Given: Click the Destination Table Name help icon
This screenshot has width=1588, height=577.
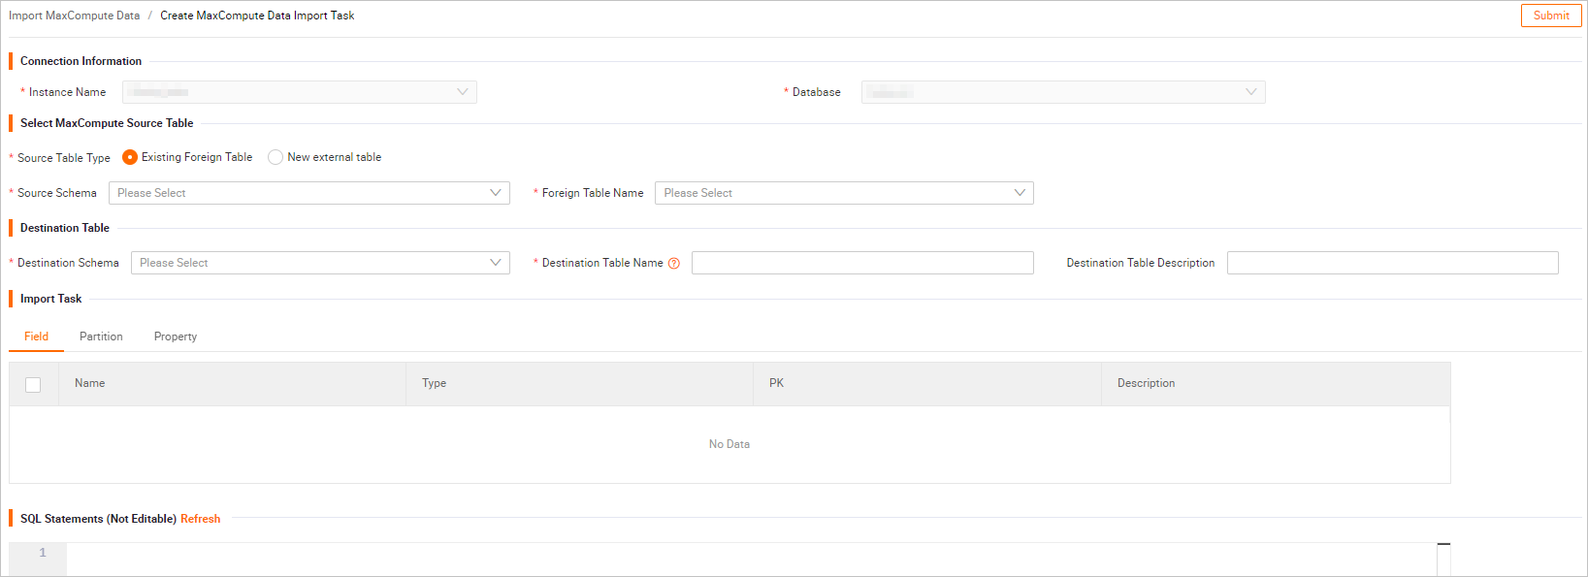Looking at the screenshot, I should (x=674, y=264).
